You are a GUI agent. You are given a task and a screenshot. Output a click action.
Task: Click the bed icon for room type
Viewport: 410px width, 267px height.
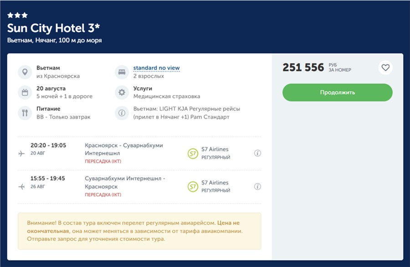click(x=122, y=72)
